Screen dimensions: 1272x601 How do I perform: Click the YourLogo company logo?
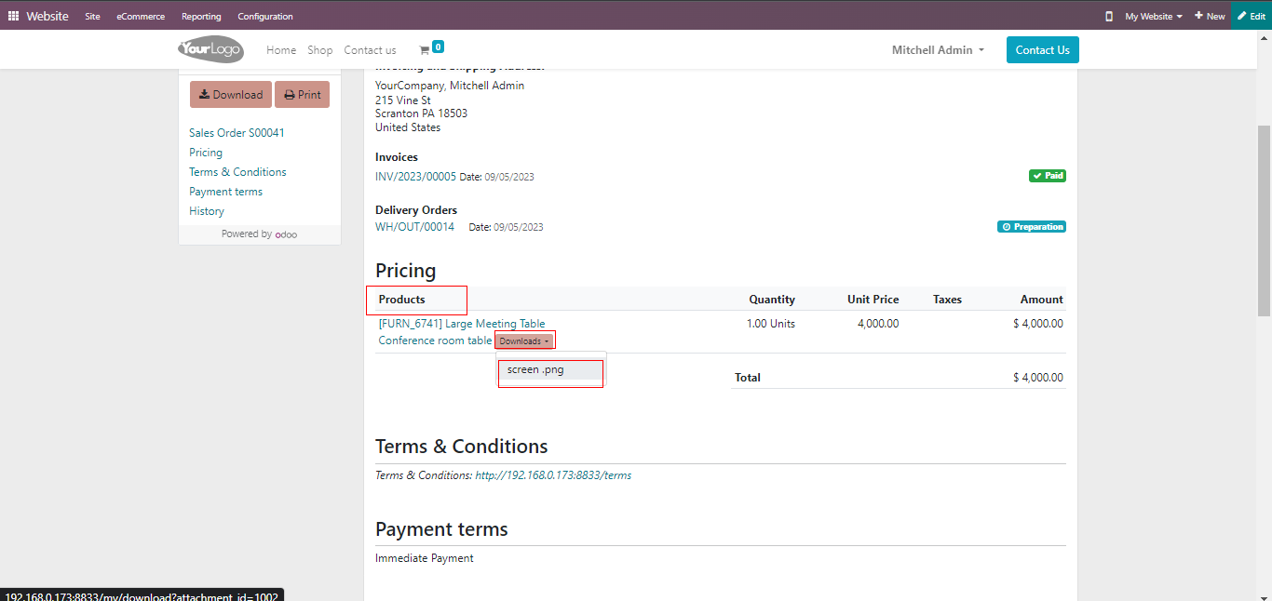coord(210,49)
